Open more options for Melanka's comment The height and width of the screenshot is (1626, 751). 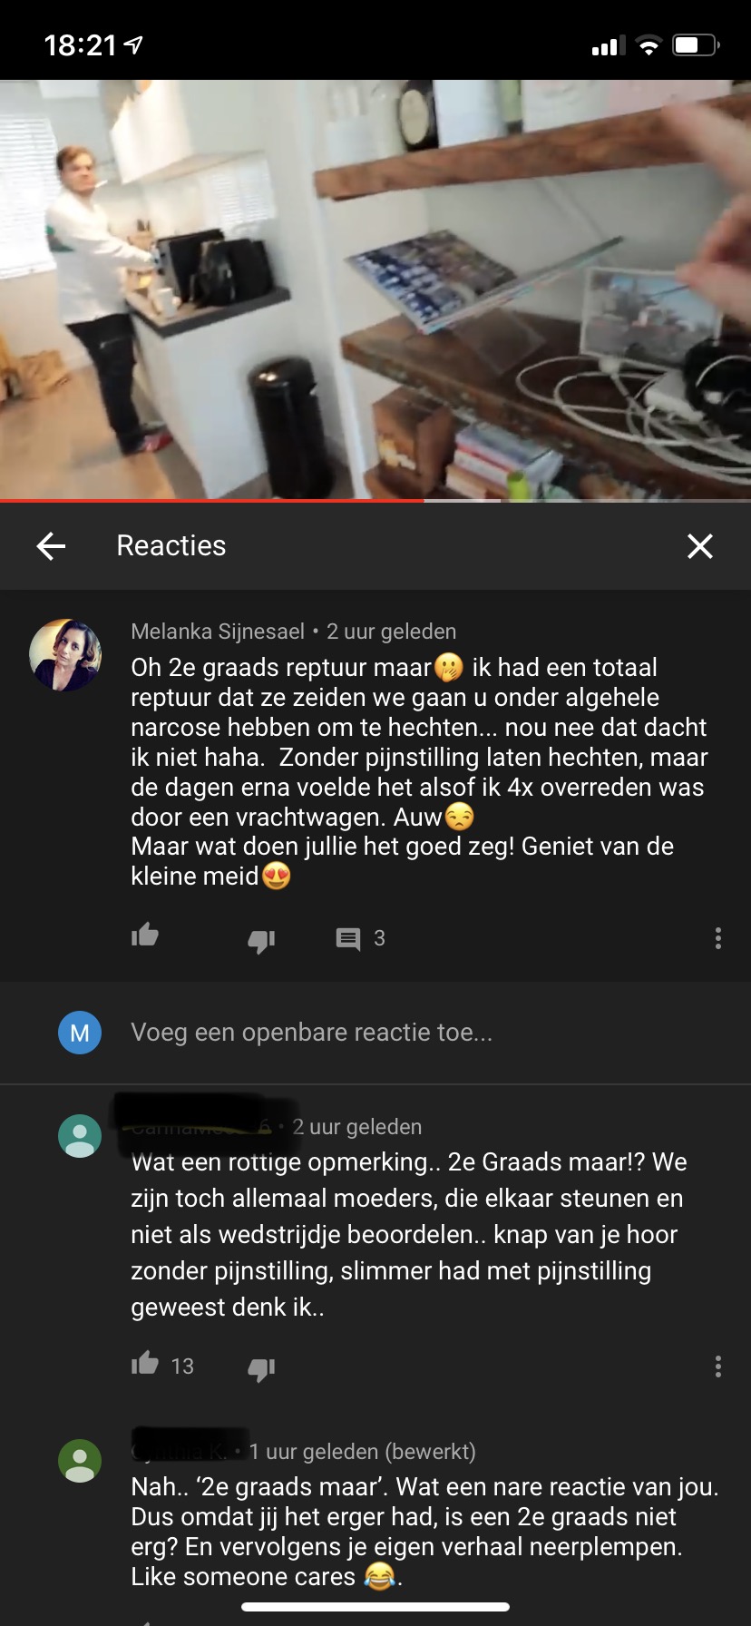(x=717, y=938)
